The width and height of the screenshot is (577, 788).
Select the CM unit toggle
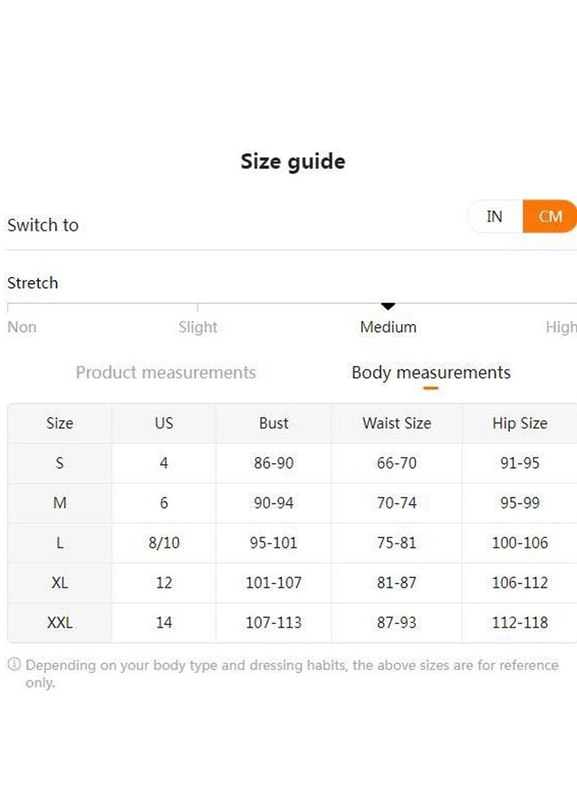point(550,217)
